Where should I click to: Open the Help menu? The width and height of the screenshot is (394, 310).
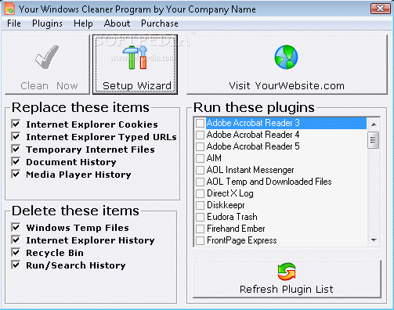pyautogui.click(x=83, y=23)
